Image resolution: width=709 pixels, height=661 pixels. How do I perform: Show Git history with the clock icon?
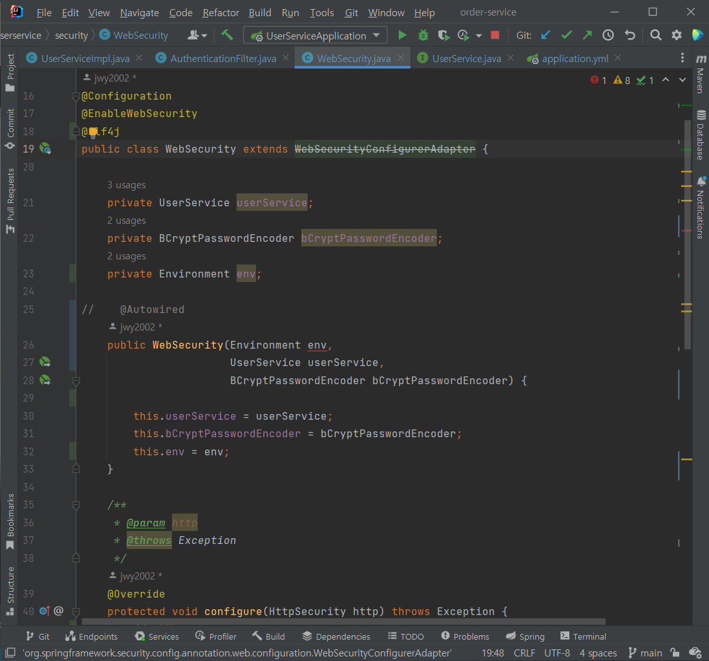(x=608, y=36)
